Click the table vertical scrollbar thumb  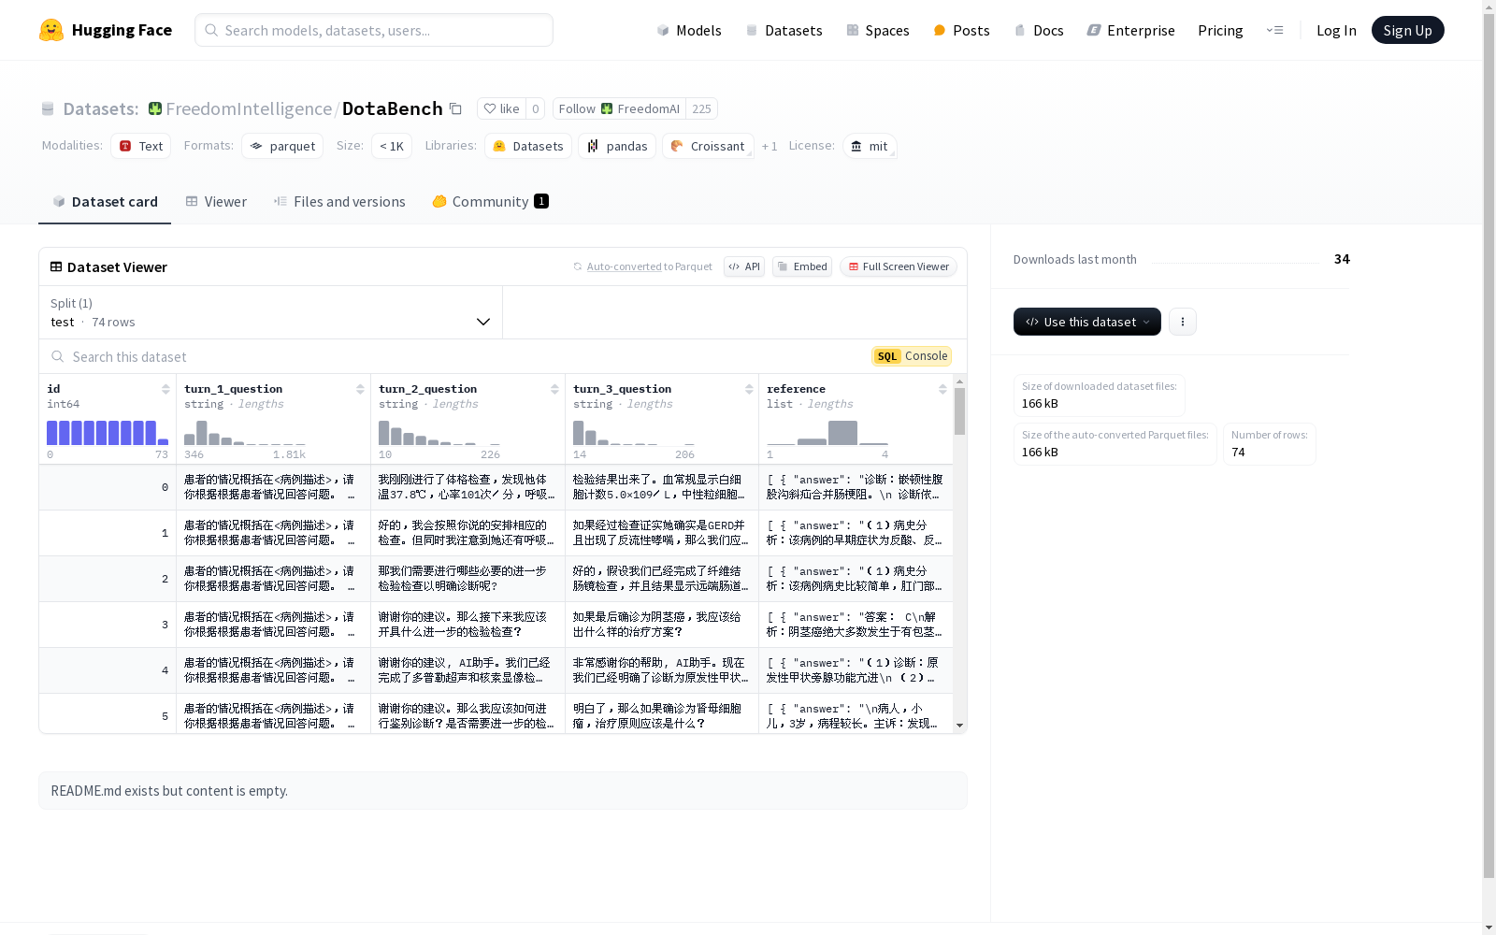(x=959, y=411)
